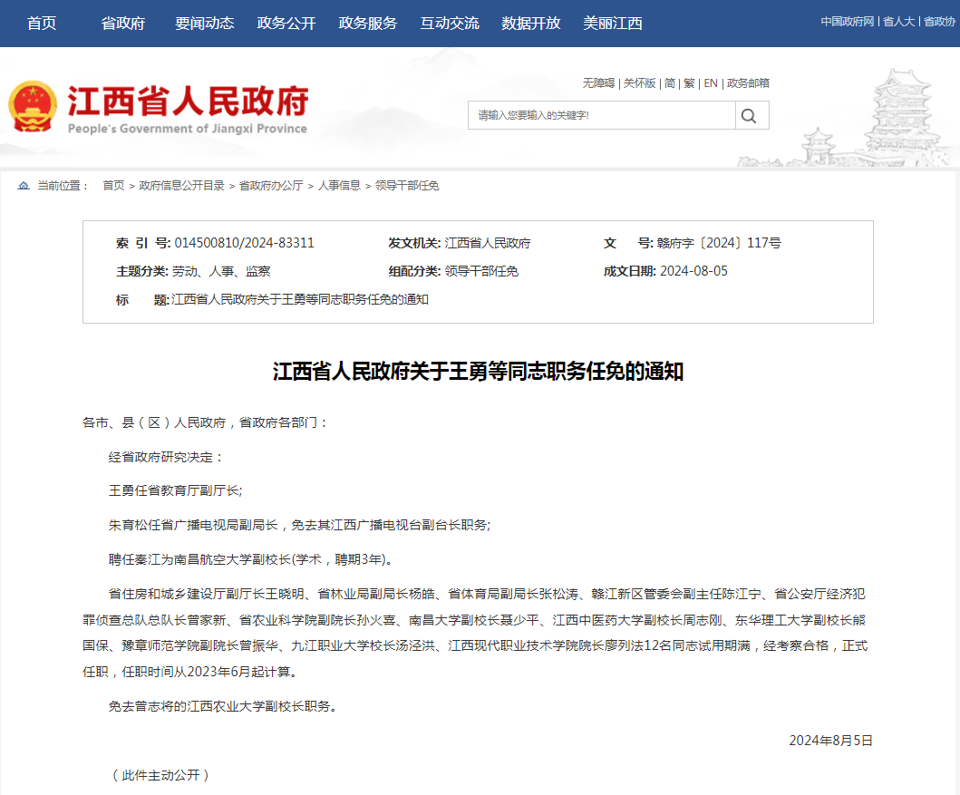960x795 pixels.
Task: Click the search magnifier icon
Action: tap(749, 115)
